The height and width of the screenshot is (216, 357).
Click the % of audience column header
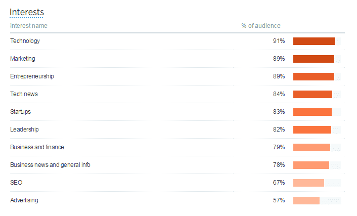(x=261, y=26)
